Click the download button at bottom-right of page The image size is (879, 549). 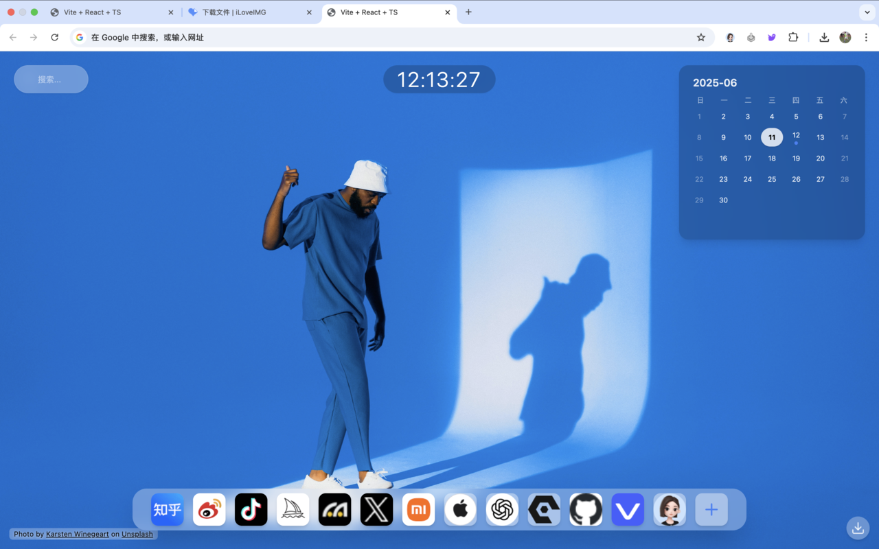pyautogui.click(x=858, y=528)
